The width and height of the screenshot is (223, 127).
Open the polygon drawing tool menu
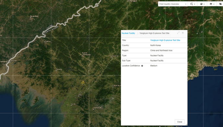[193, 4]
